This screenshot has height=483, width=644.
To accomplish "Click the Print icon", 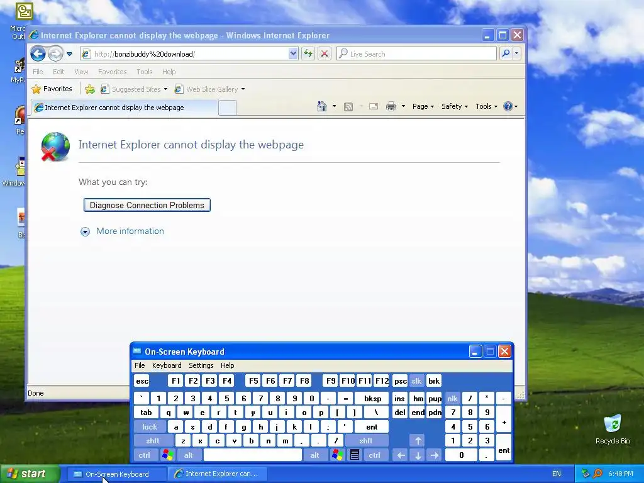I will tap(391, 107).
